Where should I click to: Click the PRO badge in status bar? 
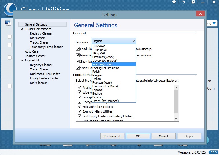pos(214,152)
